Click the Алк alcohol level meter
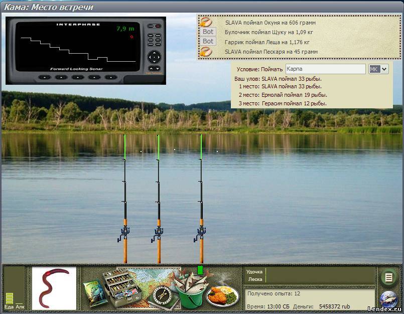404x314 pixels. point(20,303)
